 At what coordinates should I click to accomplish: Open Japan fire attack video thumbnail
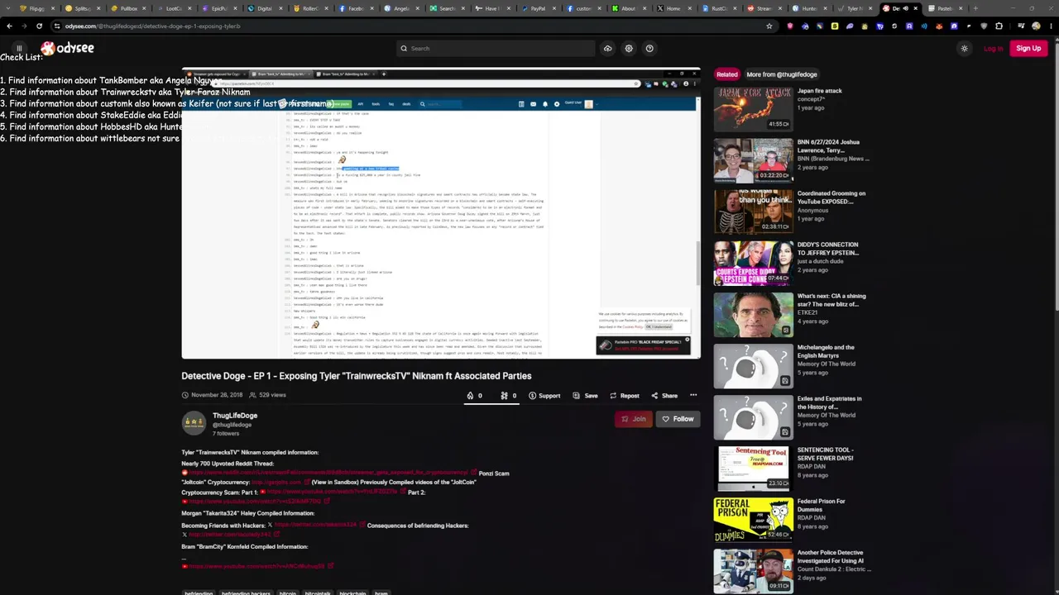(x=753, y=108)
